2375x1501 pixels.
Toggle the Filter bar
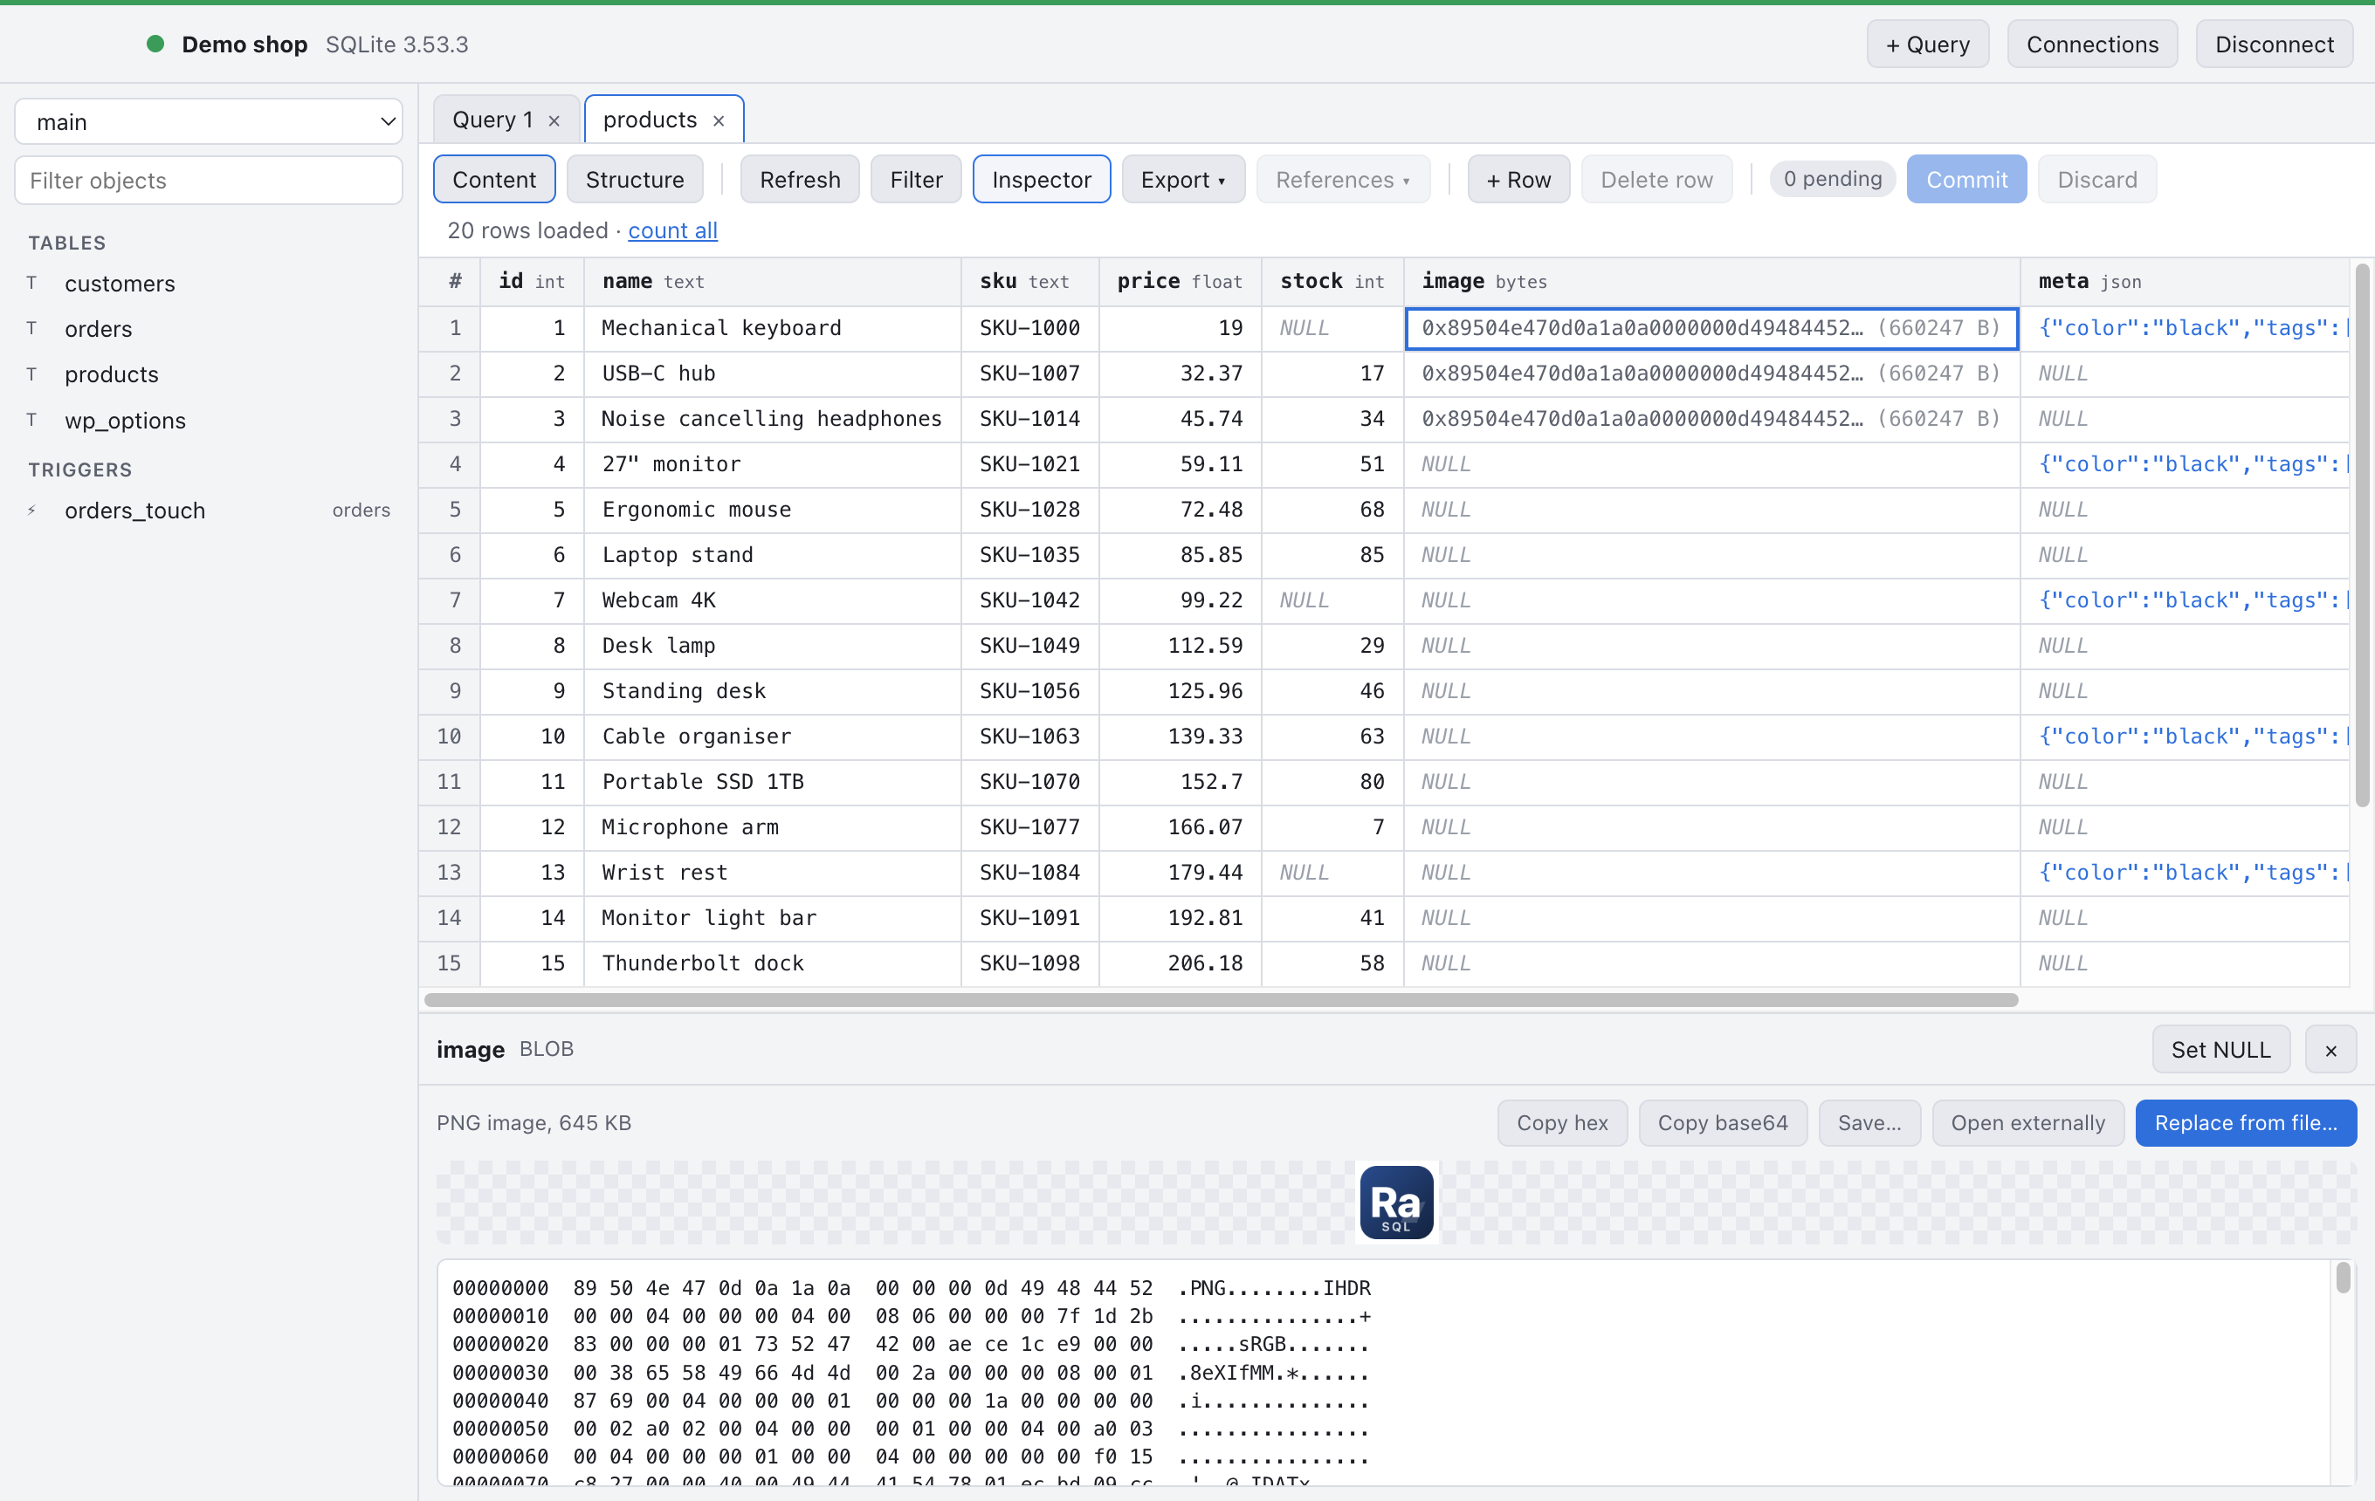click(x=915, y=180)
